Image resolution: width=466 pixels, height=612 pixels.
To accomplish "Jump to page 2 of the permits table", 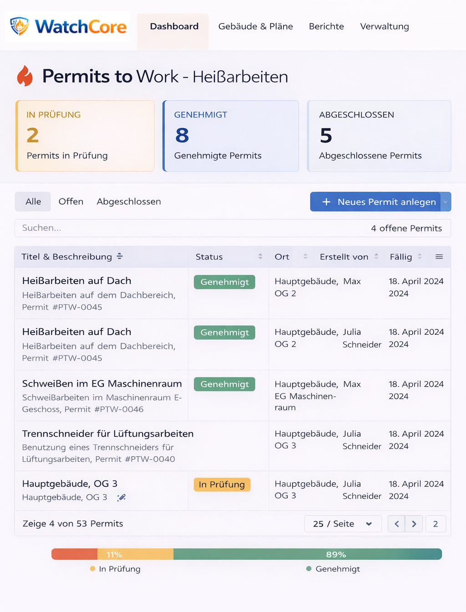I will (x=436, y=524).
